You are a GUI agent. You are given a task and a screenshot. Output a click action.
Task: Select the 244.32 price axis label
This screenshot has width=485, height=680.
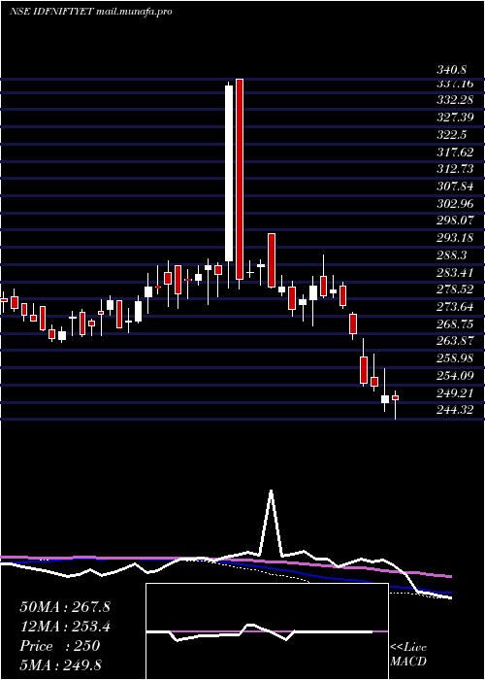coord(454,410)
